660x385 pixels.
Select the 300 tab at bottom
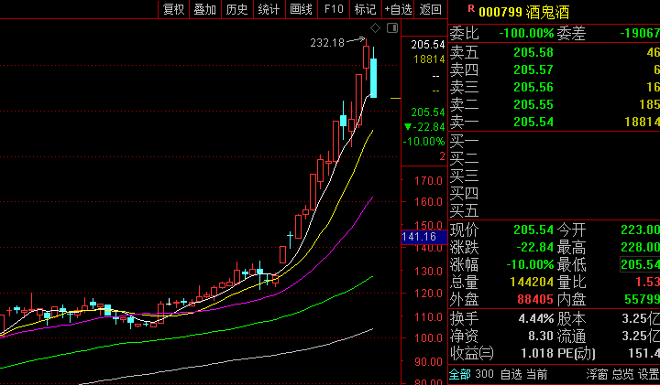[485, 374]
